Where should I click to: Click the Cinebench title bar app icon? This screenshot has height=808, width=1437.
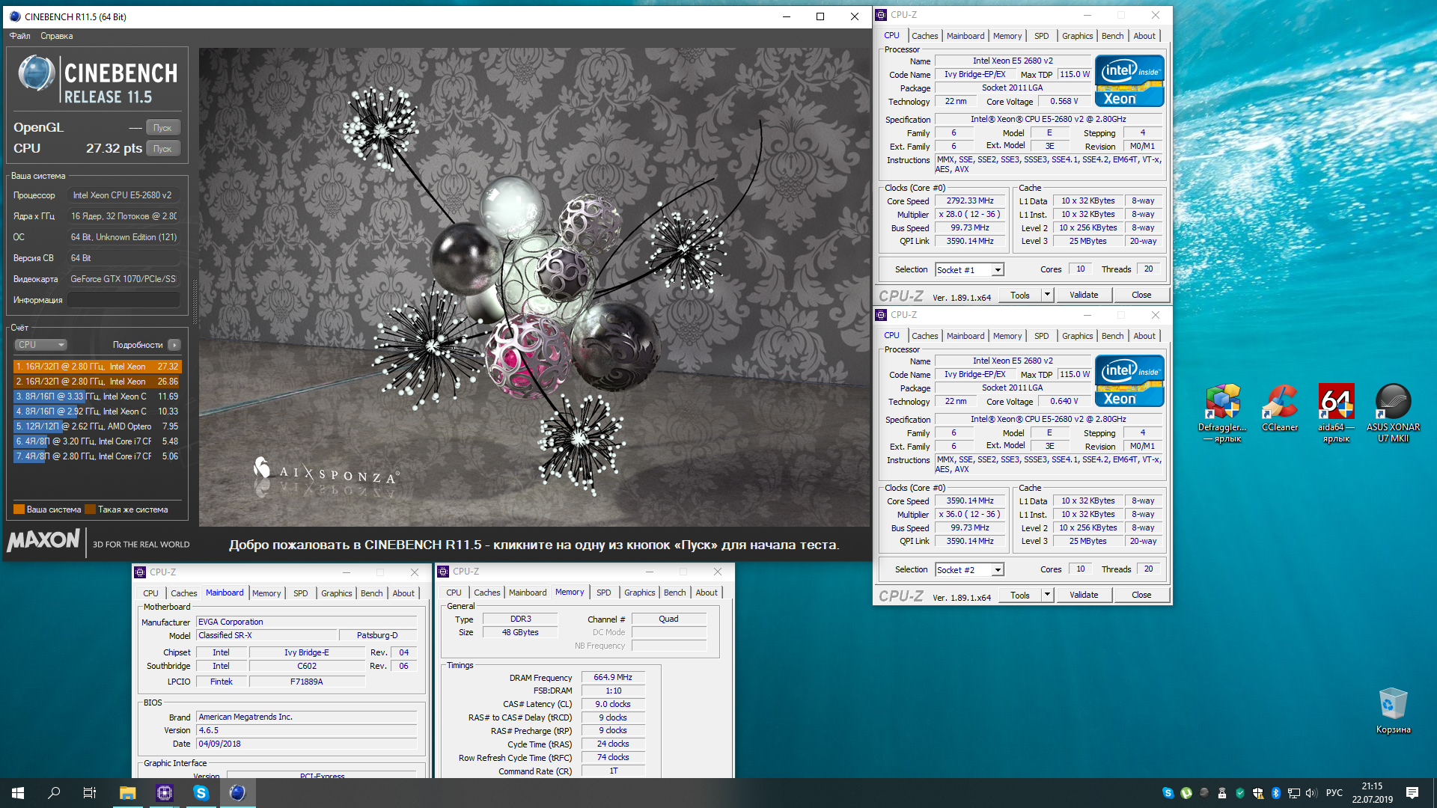(x=15, y=16)
